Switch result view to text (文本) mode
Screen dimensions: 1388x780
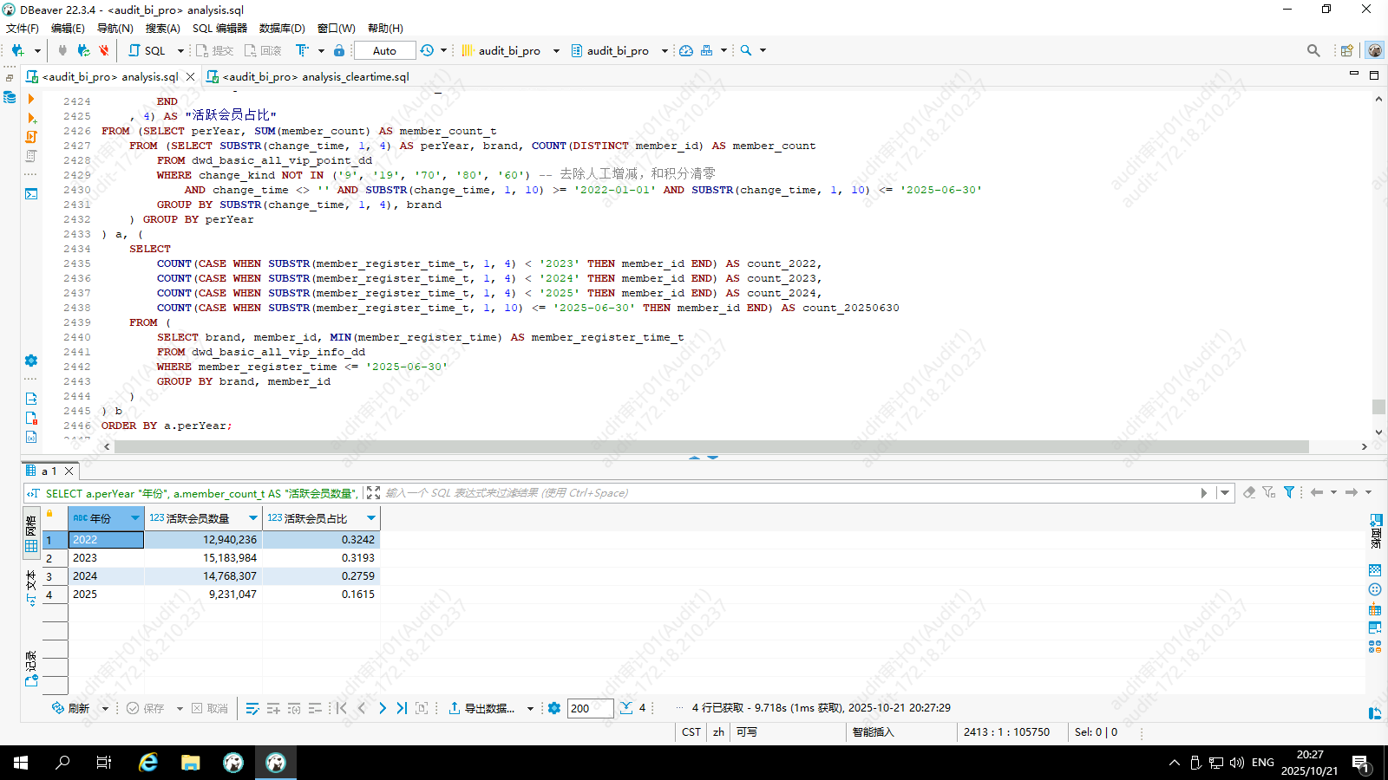point(31,588)
